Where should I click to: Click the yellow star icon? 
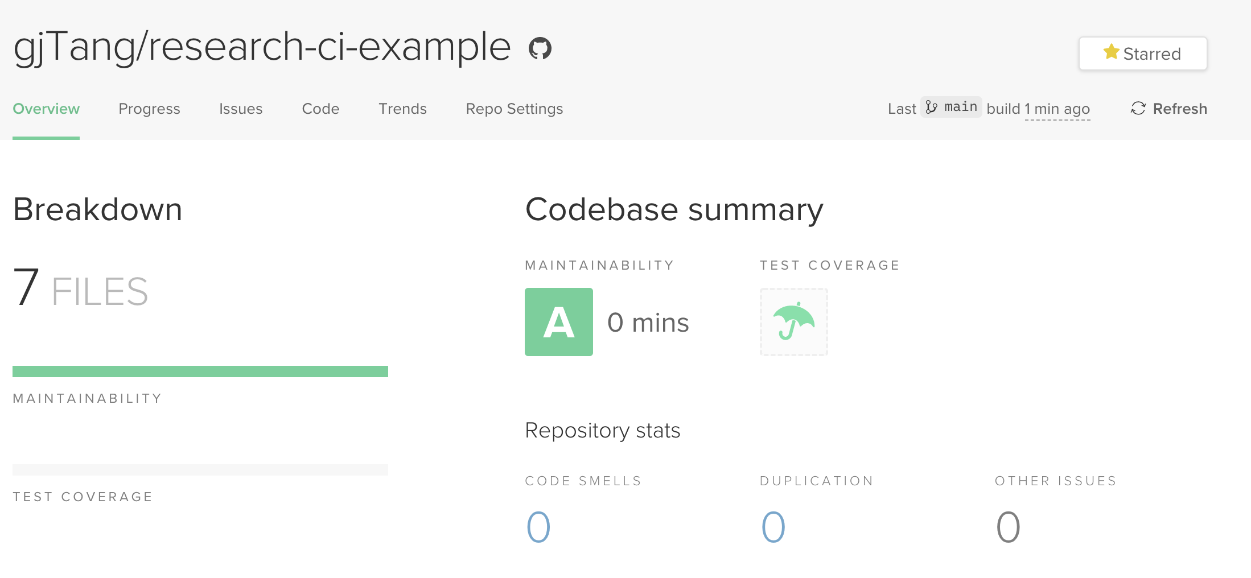[x=1111, y=52]
